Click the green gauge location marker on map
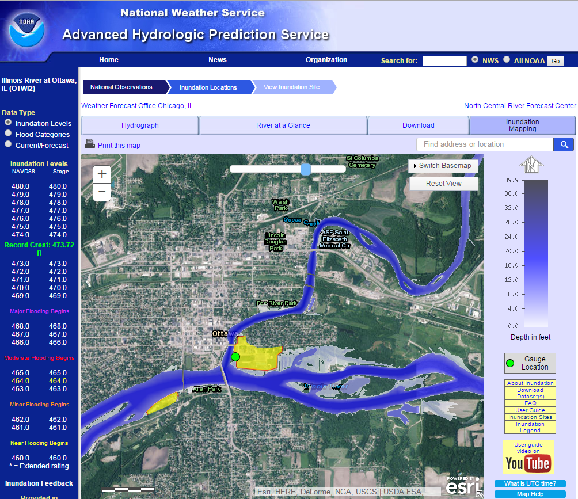This screenshot has width=578, height=499. coord(235,357)
